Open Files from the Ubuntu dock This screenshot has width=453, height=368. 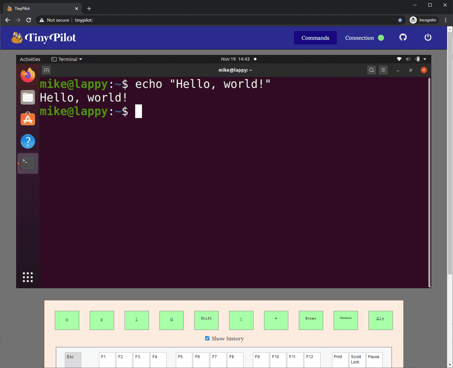tap(28, 97)
